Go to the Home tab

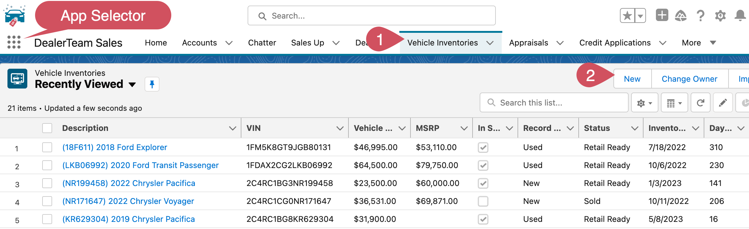(156, 43)
